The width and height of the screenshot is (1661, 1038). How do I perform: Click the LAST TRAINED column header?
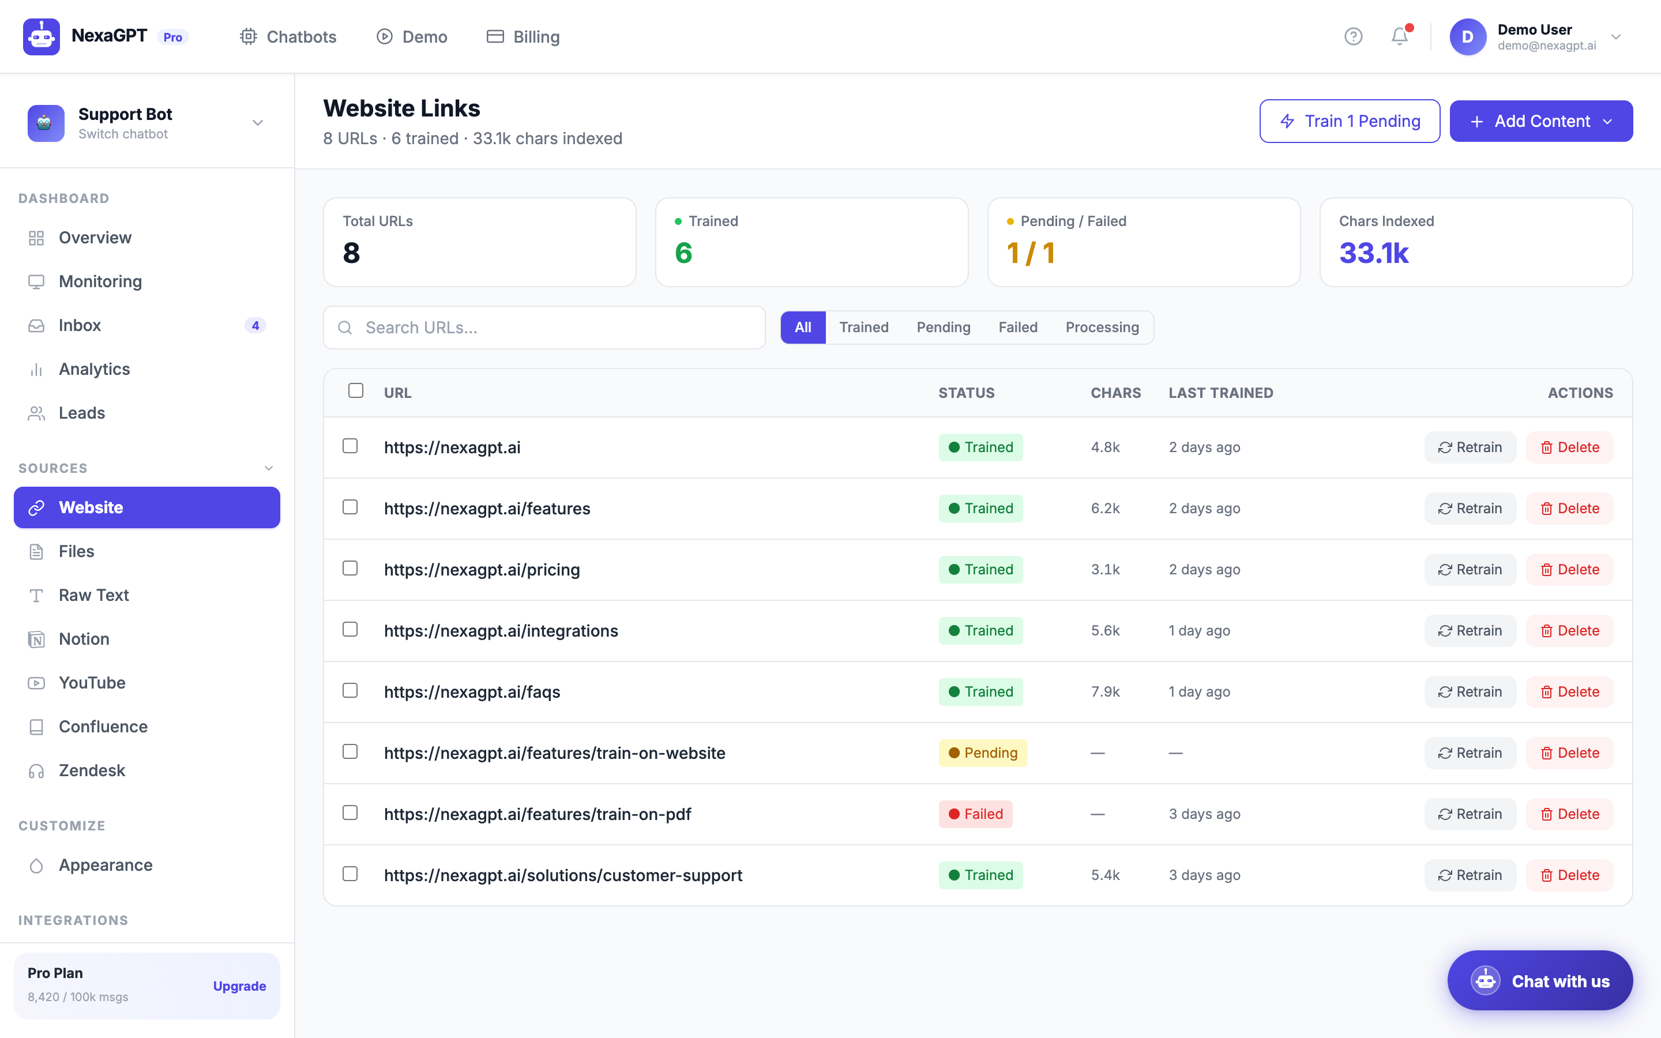(x=1221, y=393)
